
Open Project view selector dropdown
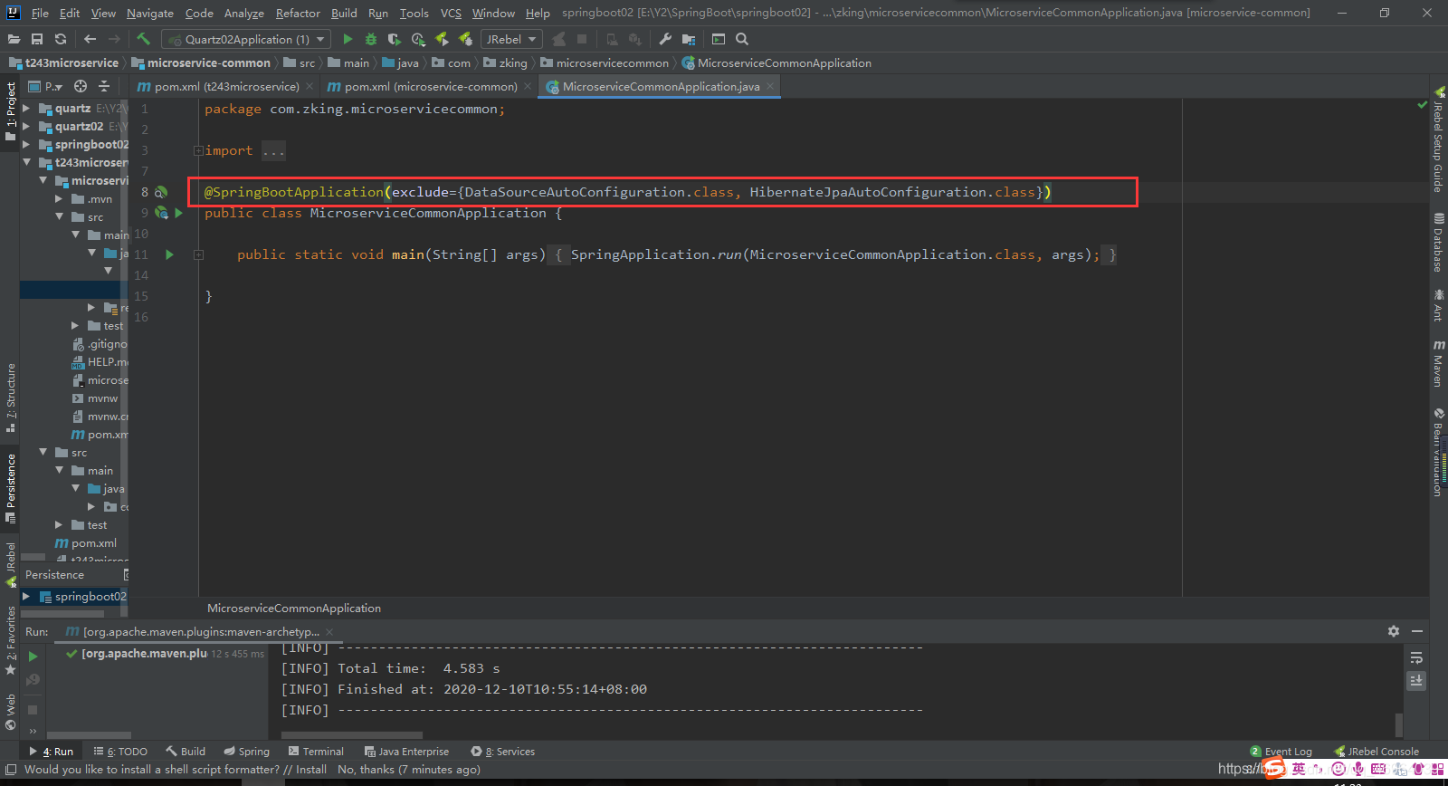pyautogui.click(x=47, y=86)
